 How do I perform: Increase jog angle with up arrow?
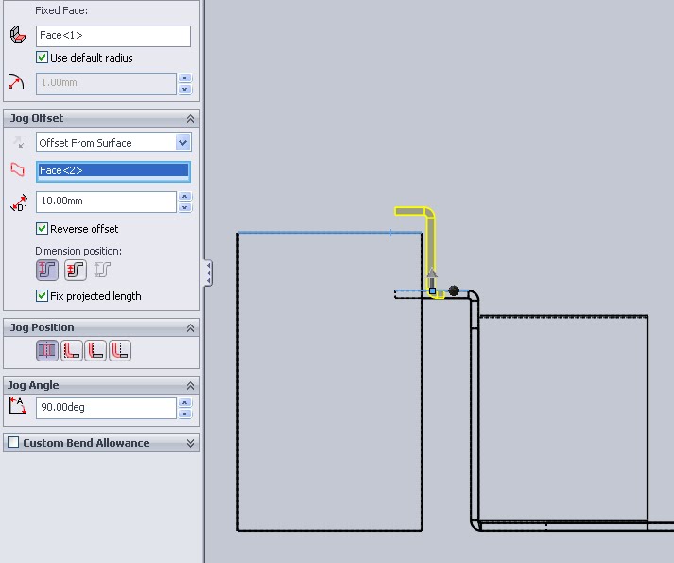185,402
